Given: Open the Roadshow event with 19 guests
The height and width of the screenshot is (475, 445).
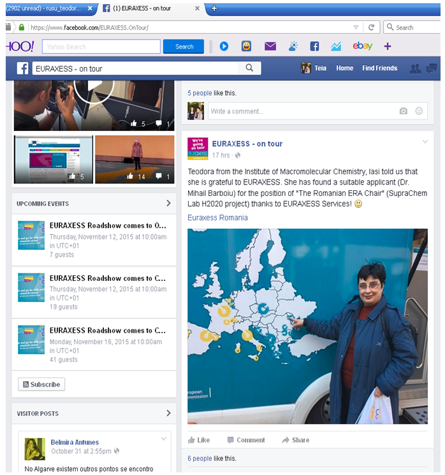Looking at the screenshot, I should 108,278.
